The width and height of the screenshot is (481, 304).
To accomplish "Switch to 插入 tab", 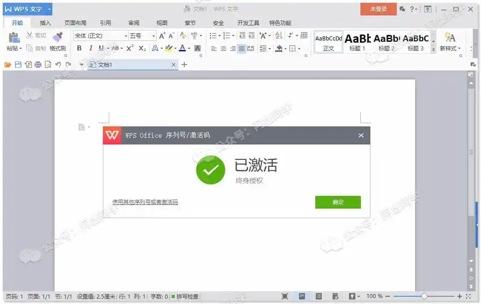I will click(x=45, y=23).
